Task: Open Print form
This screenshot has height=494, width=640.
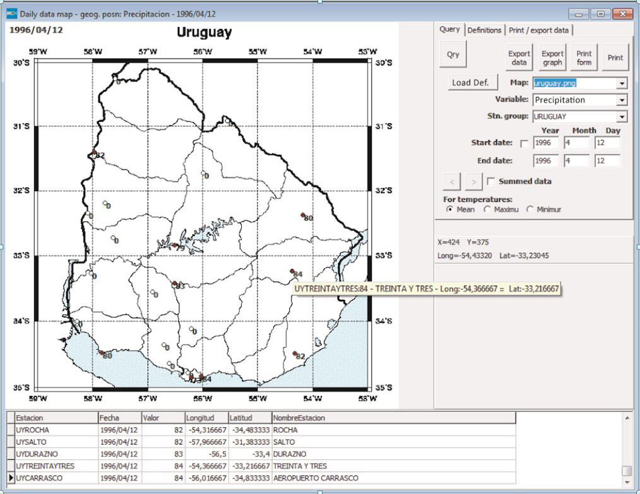Action: [x=584, y=58]
